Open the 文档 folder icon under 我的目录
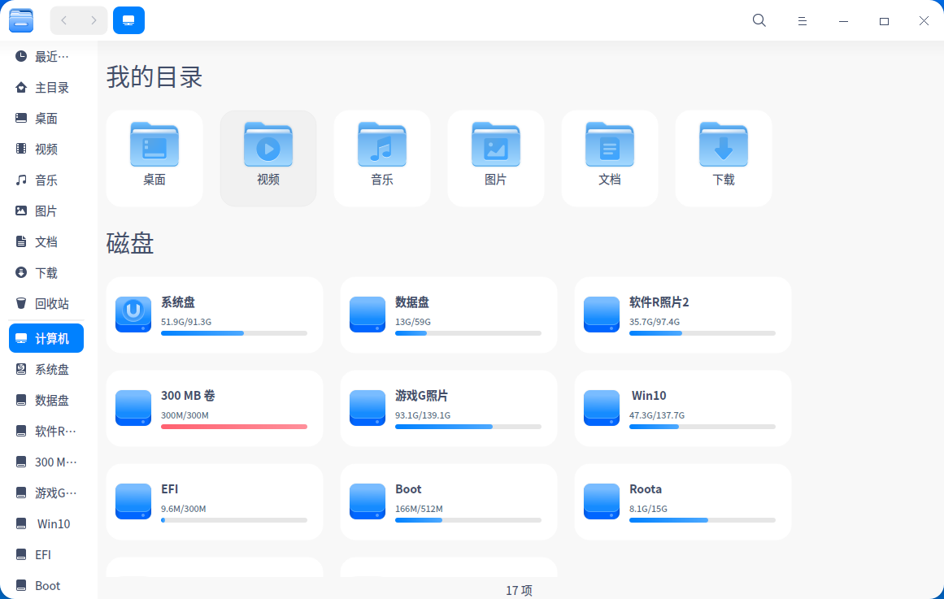The image size is (944, 599). pyautogui.click(x=609, y=144)
